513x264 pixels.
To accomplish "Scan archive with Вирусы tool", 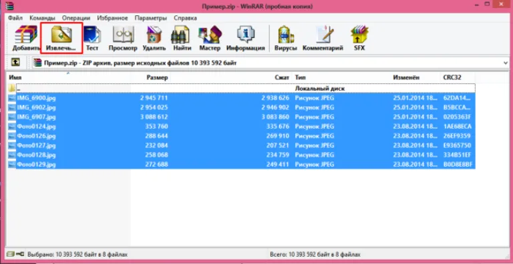I will pyautogui.click(x=285, y=39).
